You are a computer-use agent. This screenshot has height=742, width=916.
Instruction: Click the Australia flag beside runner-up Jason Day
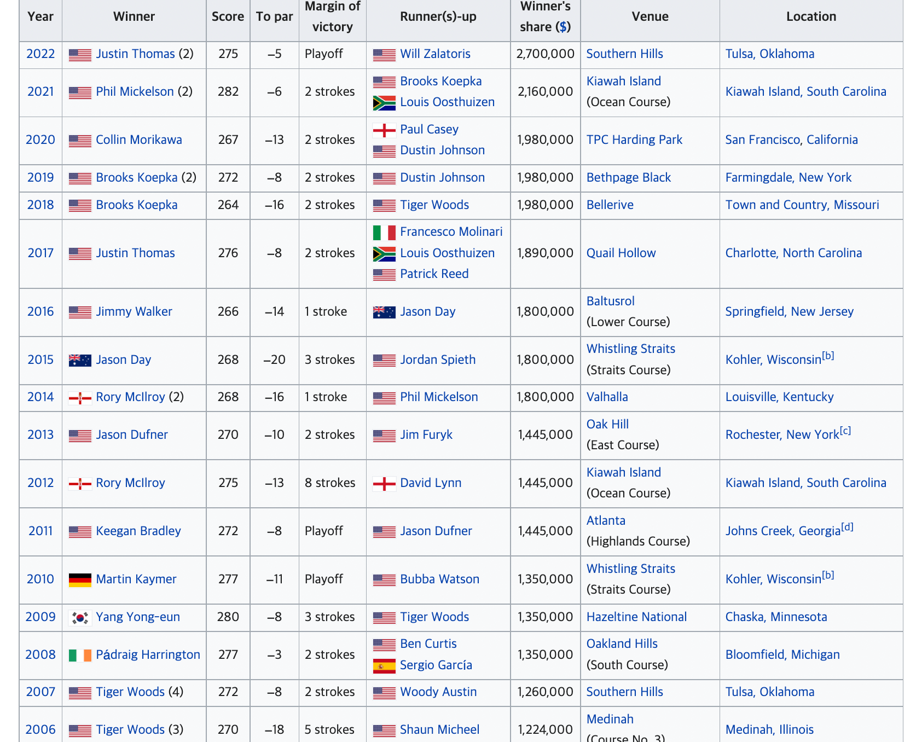384,312
